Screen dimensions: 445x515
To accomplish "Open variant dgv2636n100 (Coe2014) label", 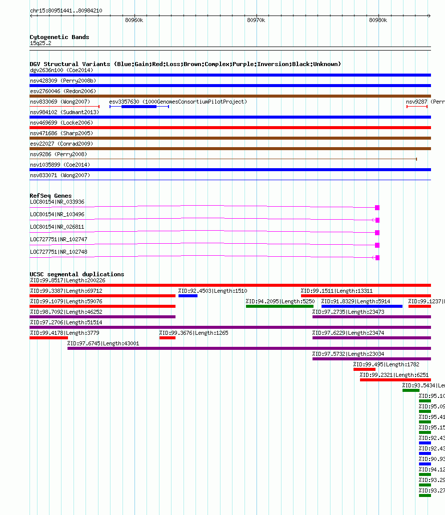I will 61,70.
